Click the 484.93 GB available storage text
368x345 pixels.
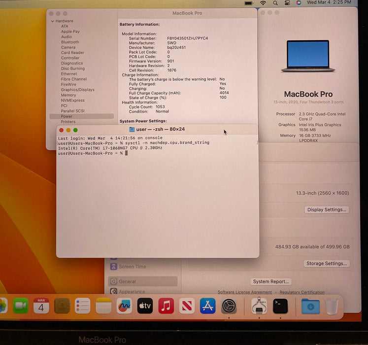pos(312,247)
